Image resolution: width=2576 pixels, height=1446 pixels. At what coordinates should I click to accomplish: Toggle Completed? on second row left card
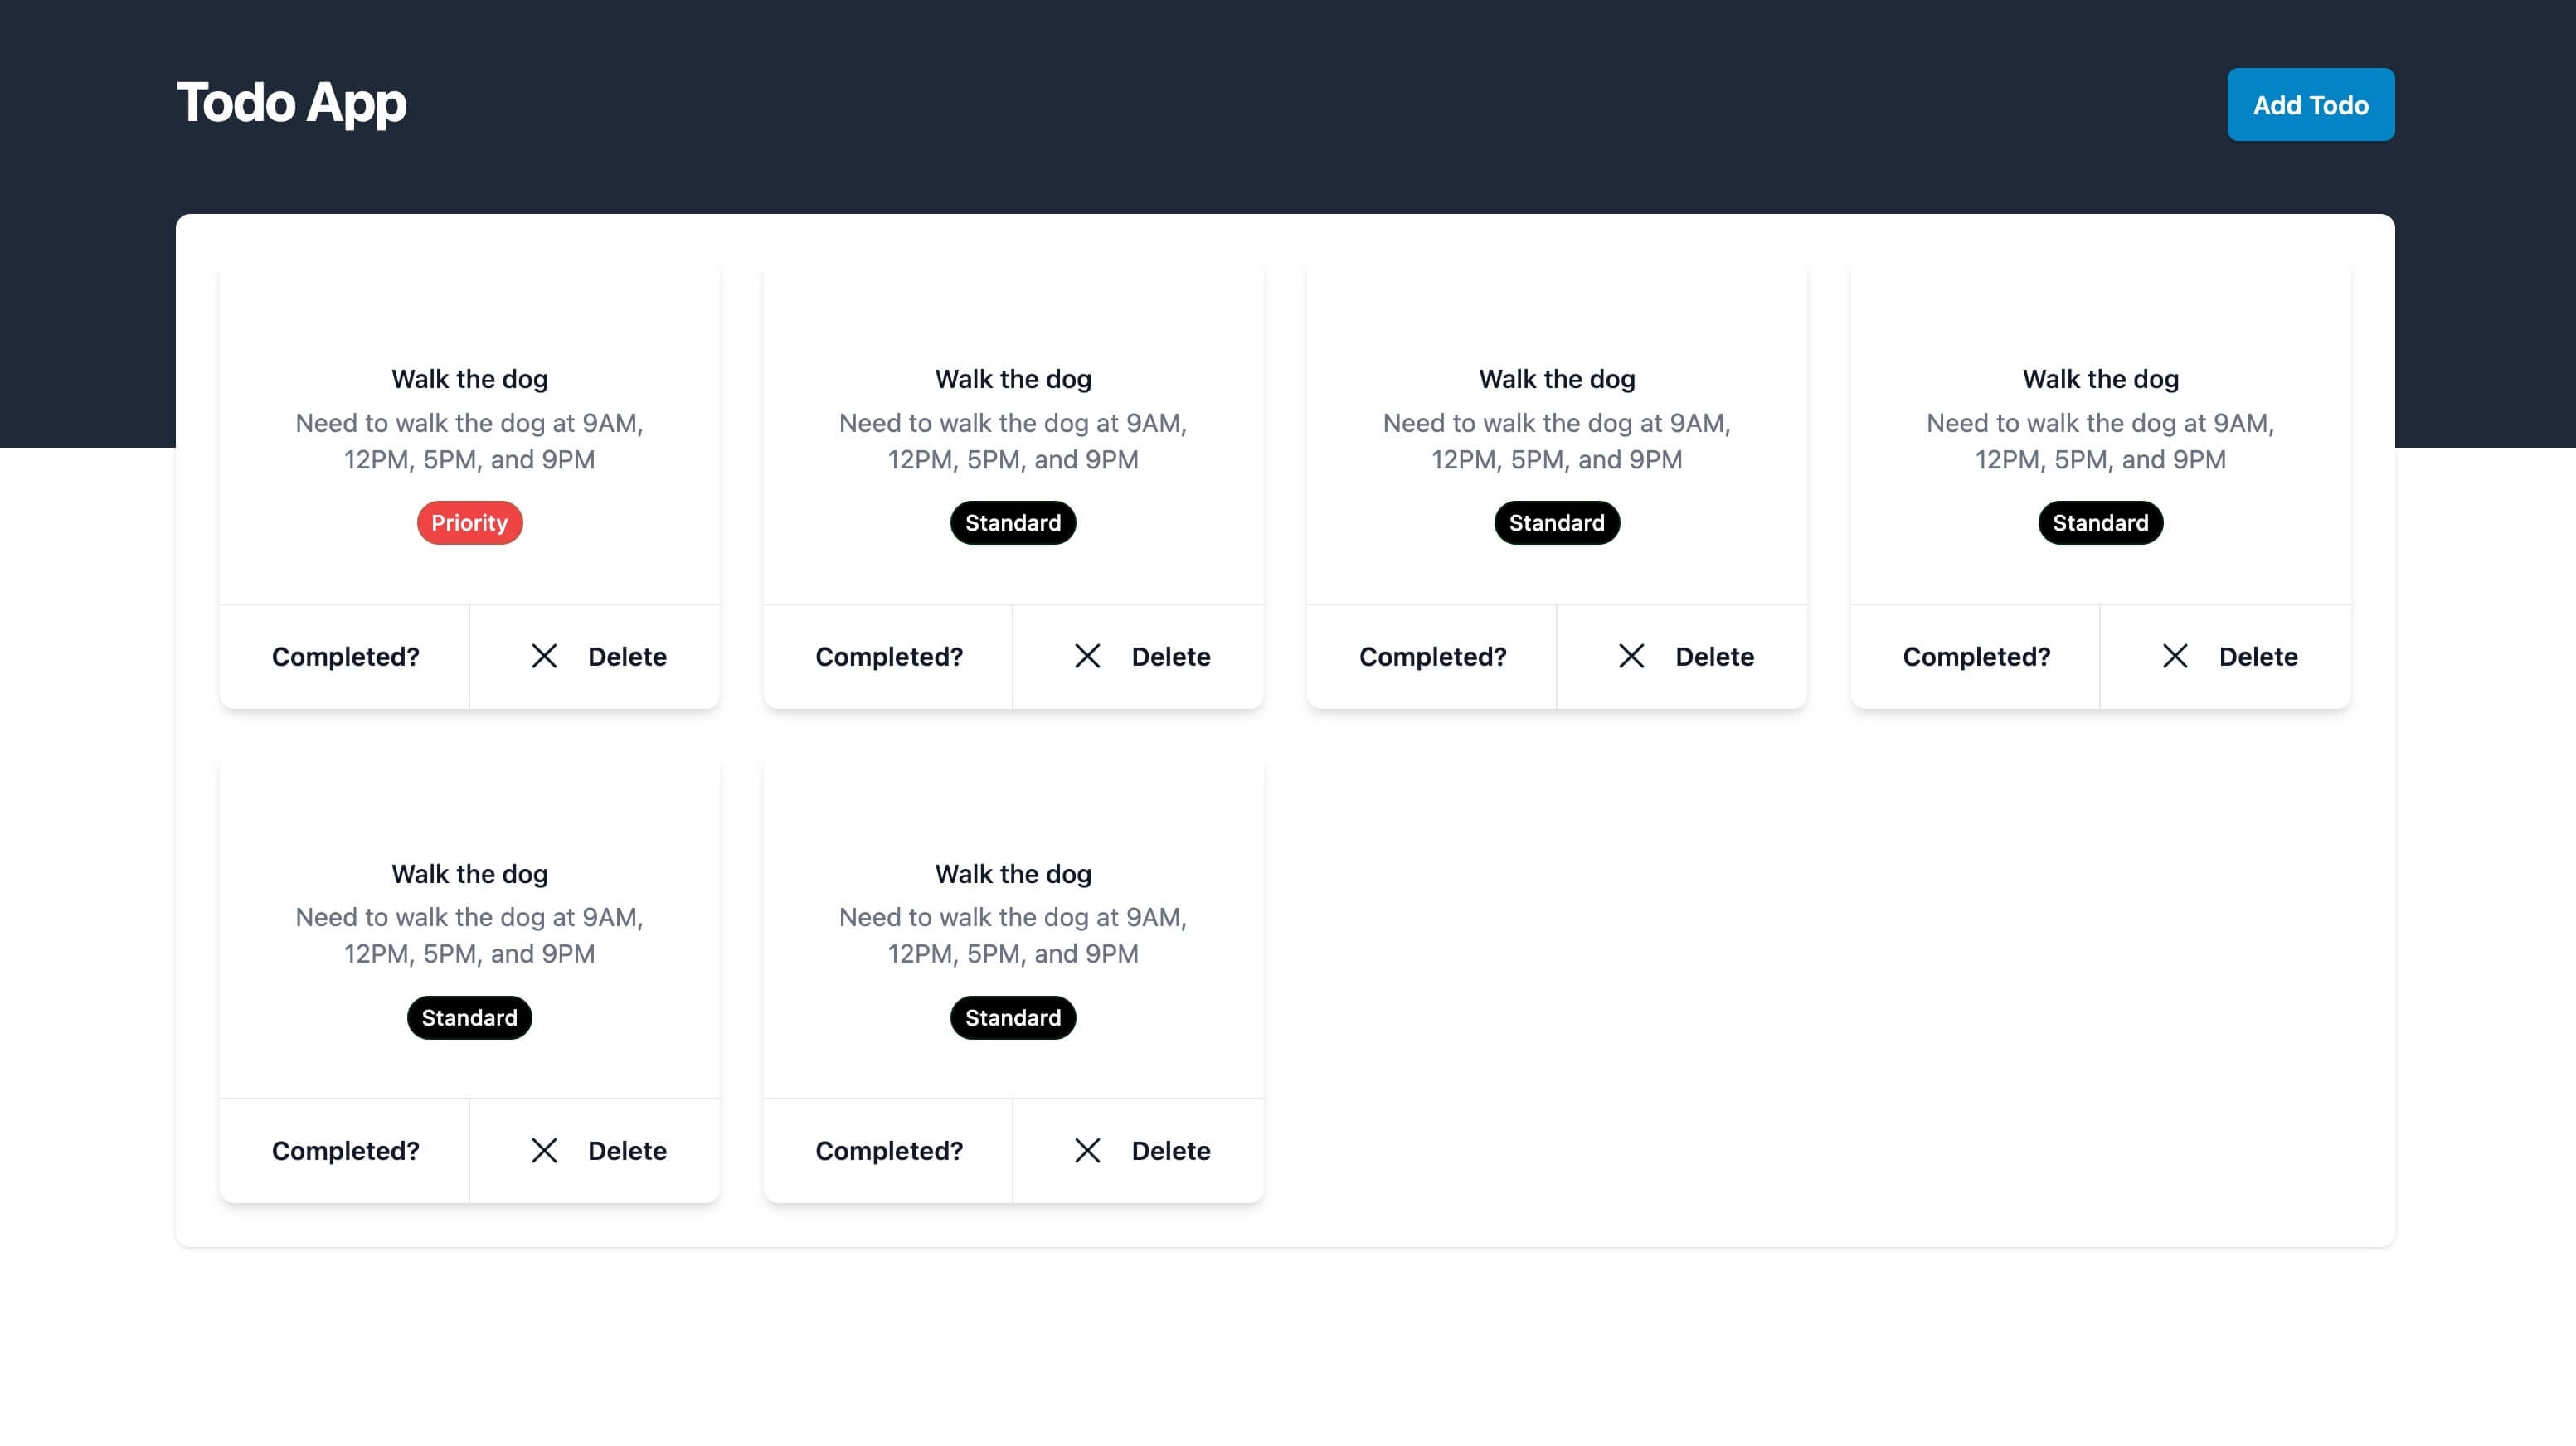pos(345,1151)
